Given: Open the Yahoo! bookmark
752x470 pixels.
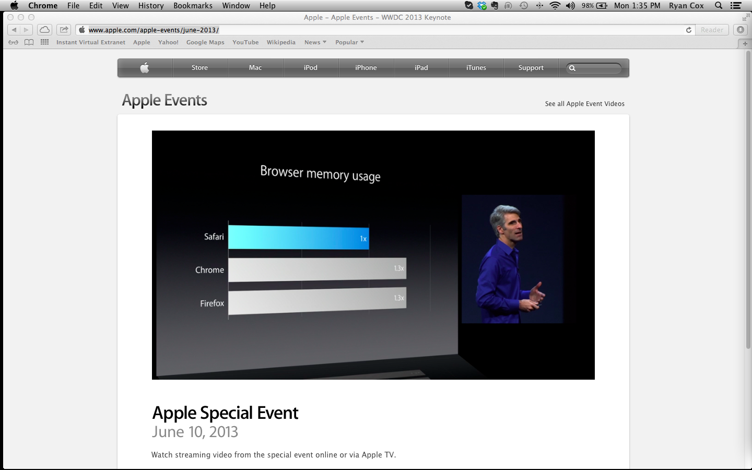Looking at the screenshot, I should [168, 42].
